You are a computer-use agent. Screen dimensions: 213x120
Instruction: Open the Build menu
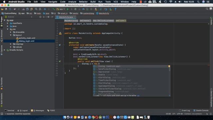click(x=93, y=2)
